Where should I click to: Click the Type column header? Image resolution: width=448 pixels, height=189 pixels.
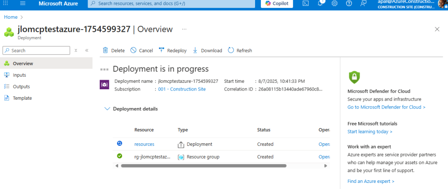coord(183,130)
